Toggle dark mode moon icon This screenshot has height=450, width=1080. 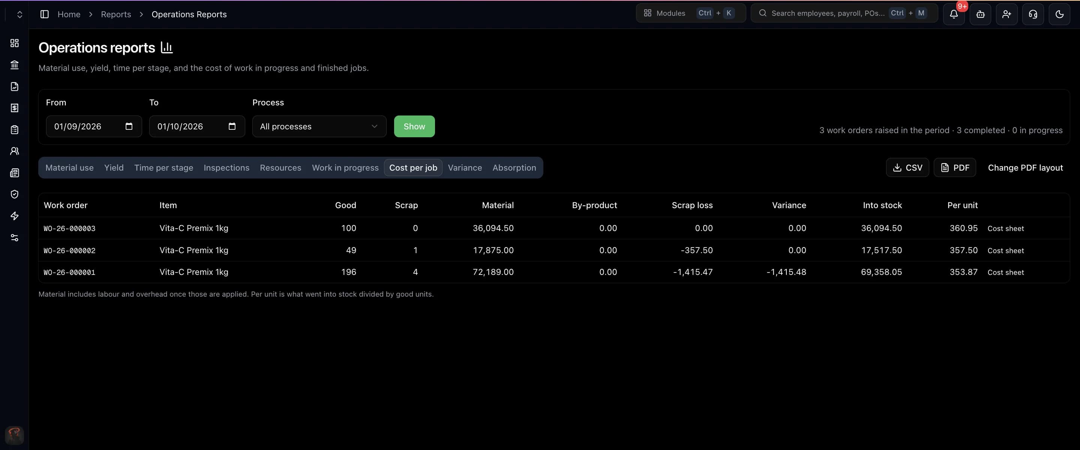pyautogui.click(x=1059, y=14)
